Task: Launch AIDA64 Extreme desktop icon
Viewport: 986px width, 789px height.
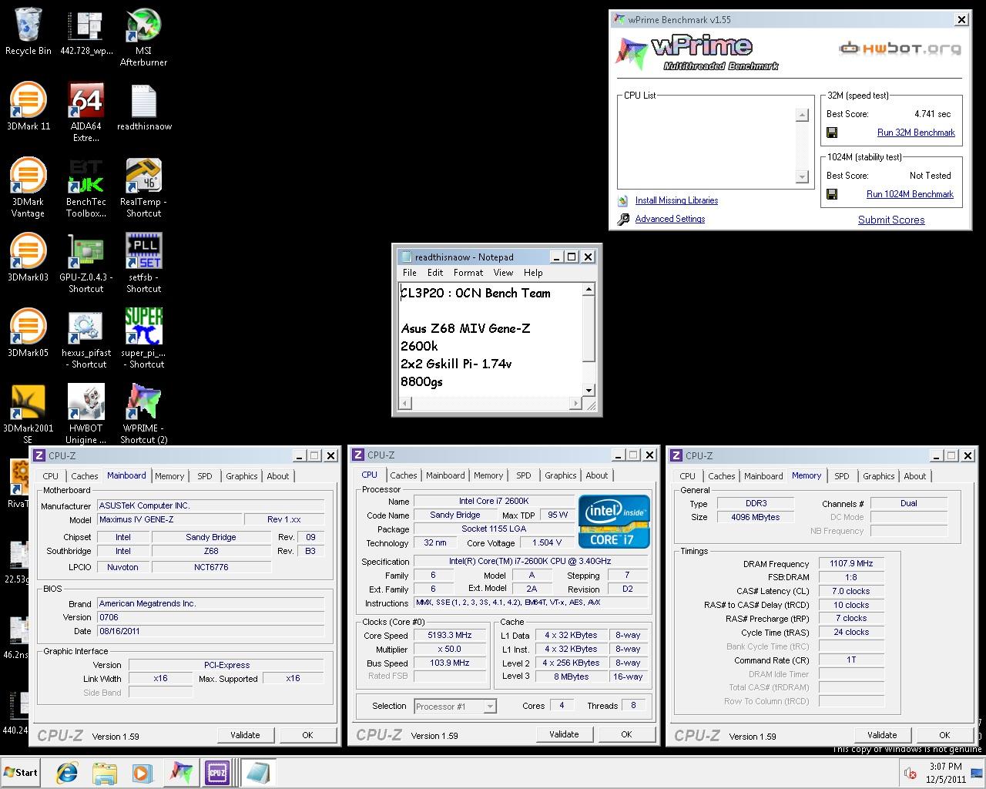Action: (86, 112)
